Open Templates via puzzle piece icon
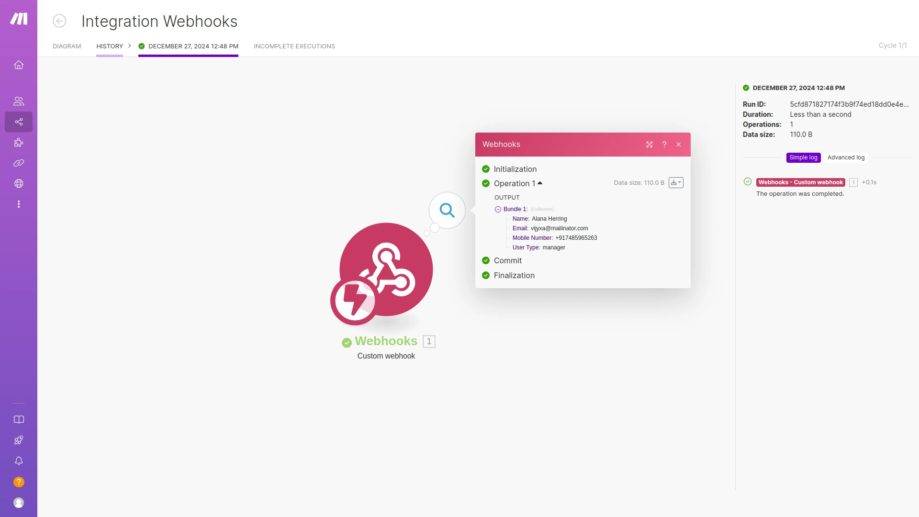Image resolution: width=919 pixels, height=517 pixels. pyautogui.click(x=19, y=142)
